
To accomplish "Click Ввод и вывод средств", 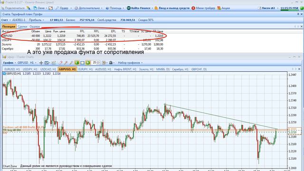I will tap(172, 8).
